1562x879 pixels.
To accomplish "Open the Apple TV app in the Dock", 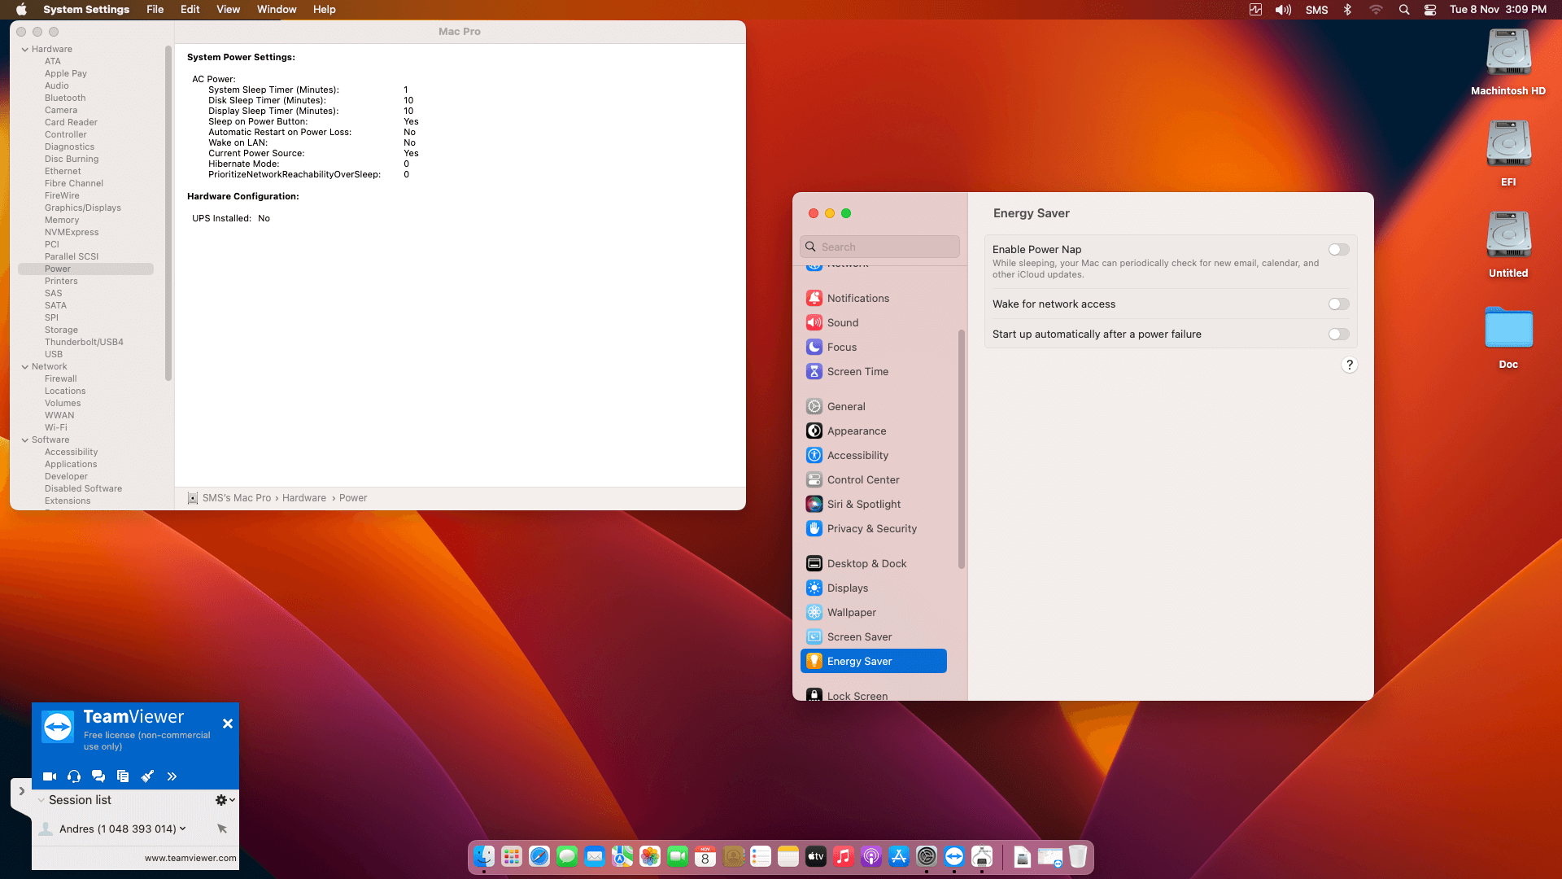I will (x=816, y=856).
